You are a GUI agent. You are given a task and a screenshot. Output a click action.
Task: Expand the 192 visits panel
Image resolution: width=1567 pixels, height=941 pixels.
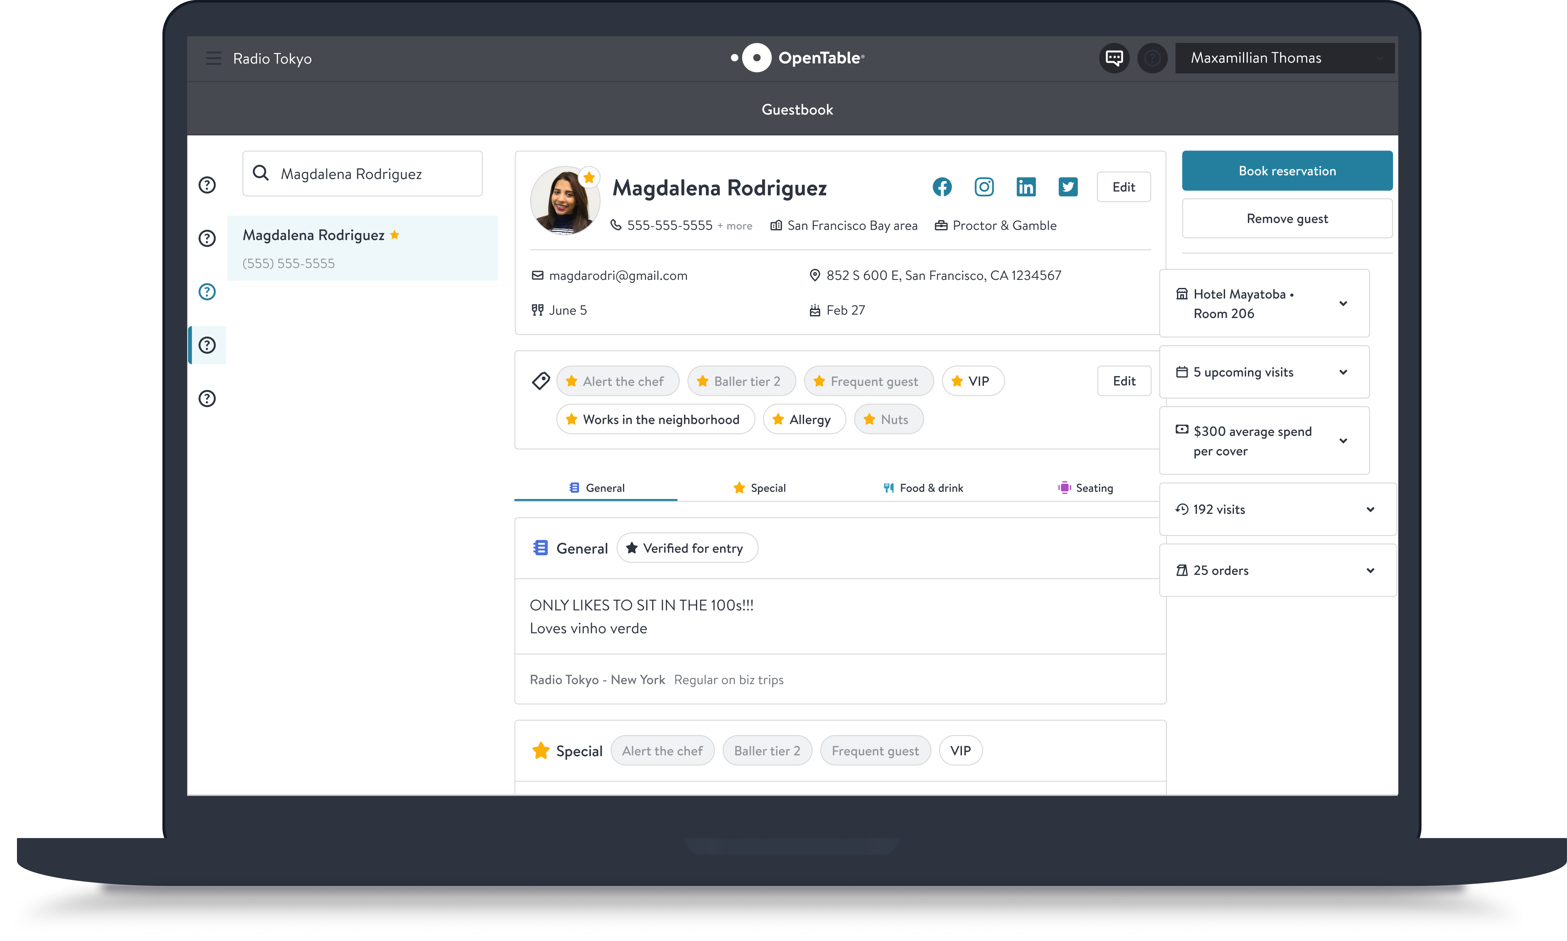pyautogui.click(x=1278, y=509)
